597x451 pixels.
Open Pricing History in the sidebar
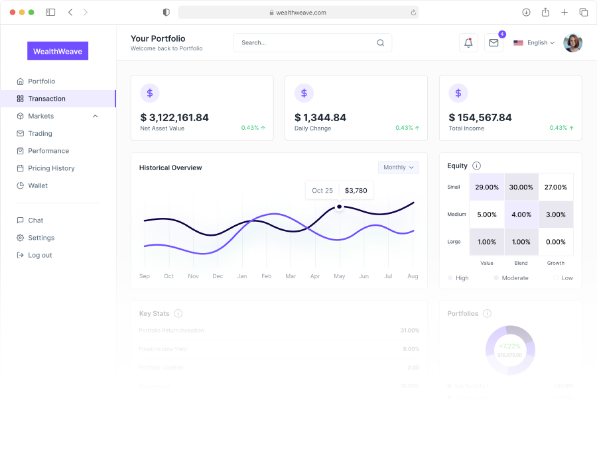click(51, 168)
